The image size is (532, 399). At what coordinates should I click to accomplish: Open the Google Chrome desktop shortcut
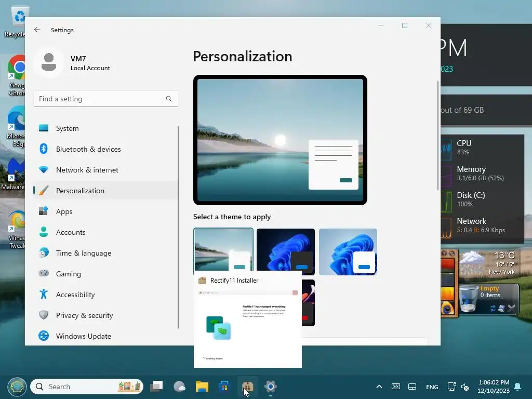tap(16, 75)
